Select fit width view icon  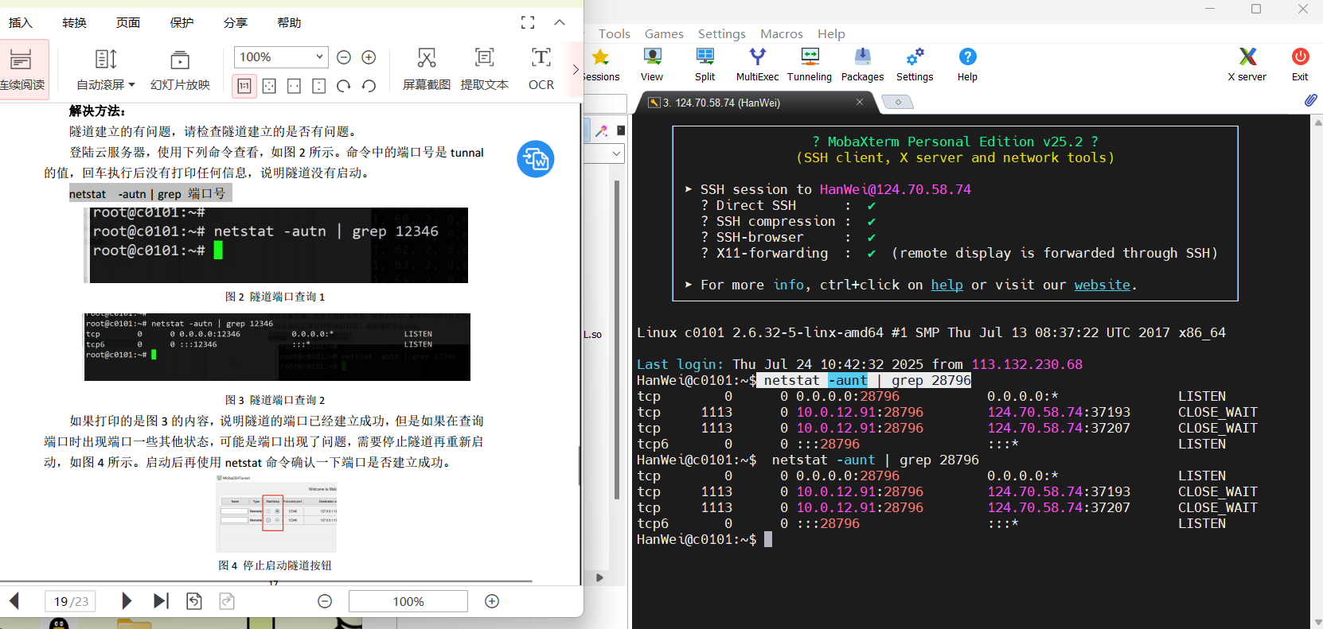point(294,86)
